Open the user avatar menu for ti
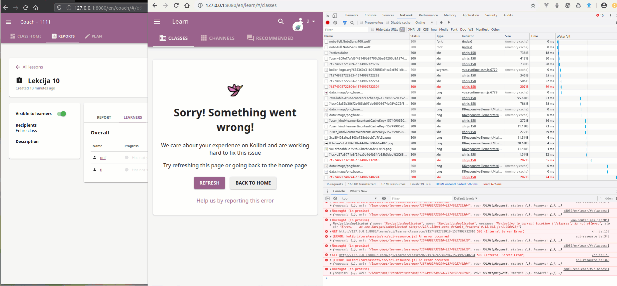The width and height of the screenshot is (617, 286). tap(298, 25)
